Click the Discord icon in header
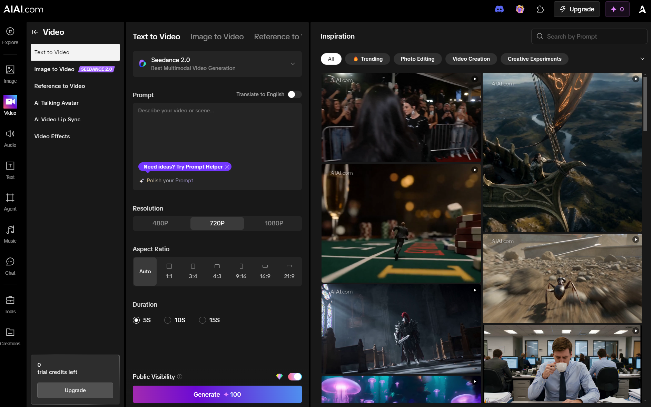The width and height of the screenshot is (651, 407). pyautogui.click(x=499, y=9)
